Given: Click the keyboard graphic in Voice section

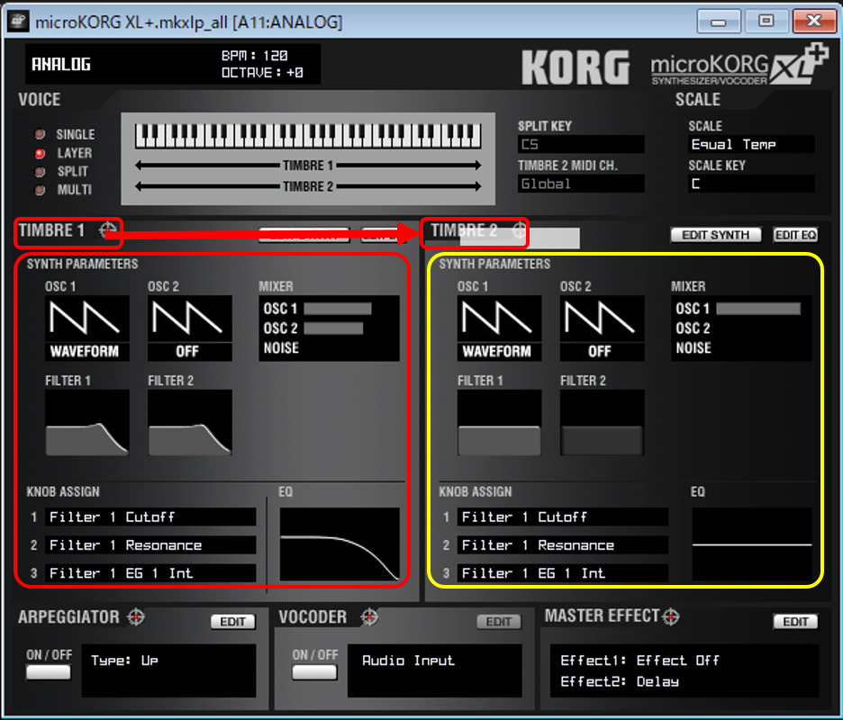Looking at the screenshot, I should [308, 136].
